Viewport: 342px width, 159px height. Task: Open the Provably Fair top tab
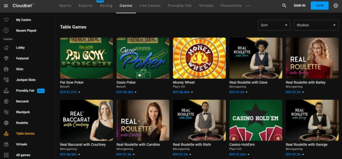tap(180, 6)
